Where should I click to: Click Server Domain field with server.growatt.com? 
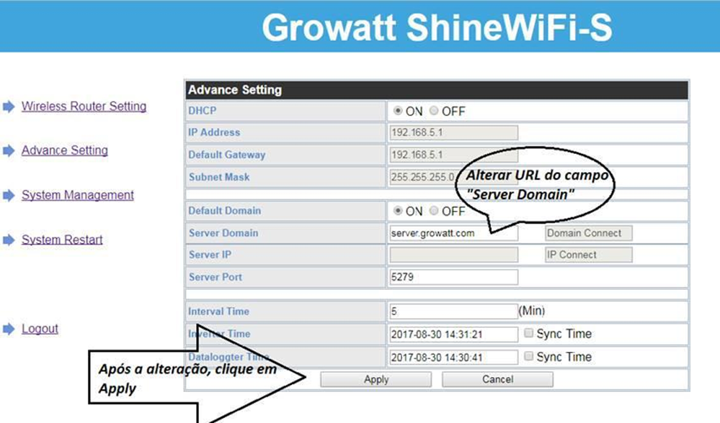453,233
